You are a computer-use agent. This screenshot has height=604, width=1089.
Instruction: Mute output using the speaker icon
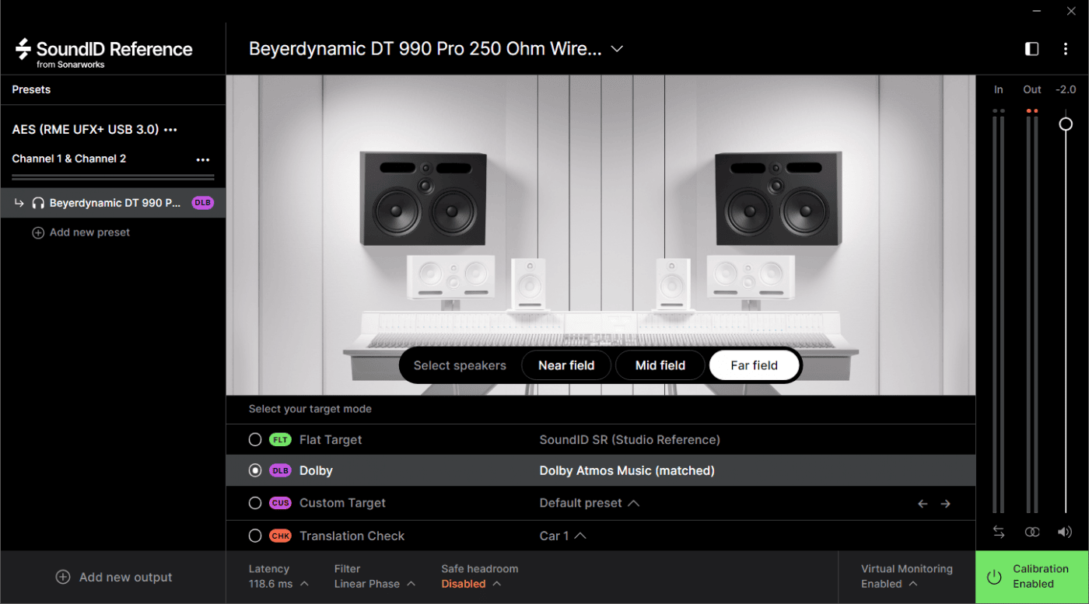[x=1065, y=532]
